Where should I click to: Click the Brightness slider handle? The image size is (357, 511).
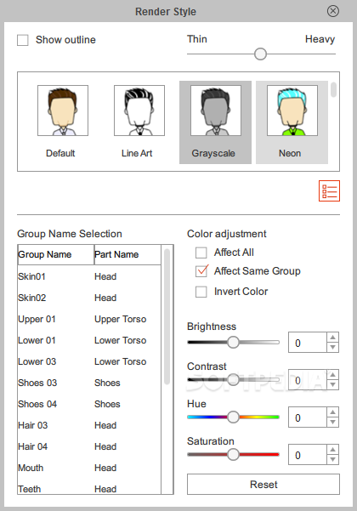tap(233, 342)
